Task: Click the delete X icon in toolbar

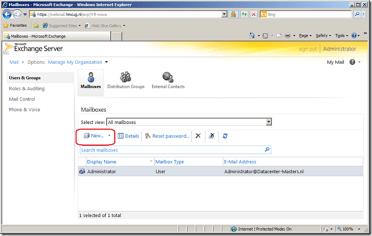Action: 198,136
